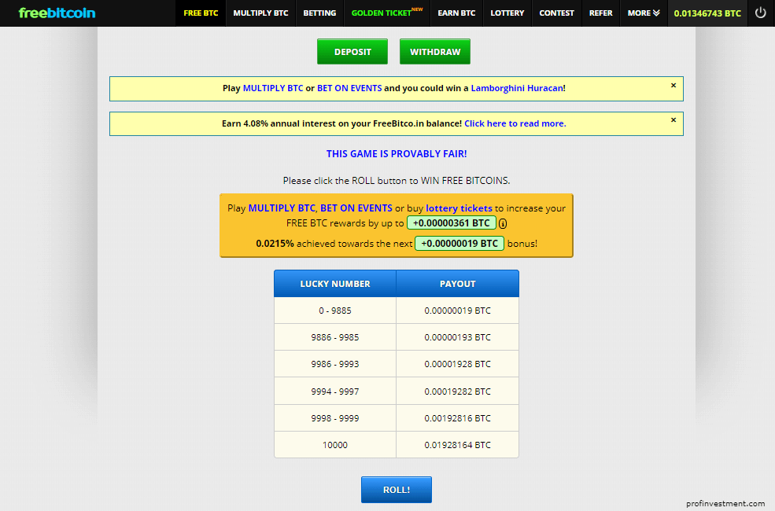Follow MULTIPLY BTC link in Lamborghini banner
The height and width of the screenshot is (511, 775).
point(273,88)
